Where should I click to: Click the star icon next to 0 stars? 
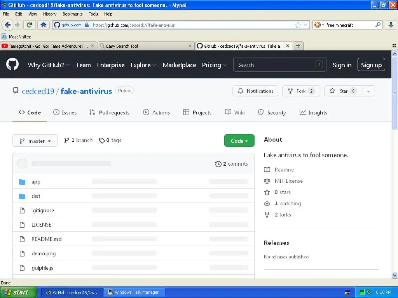[x=267, y=192]
